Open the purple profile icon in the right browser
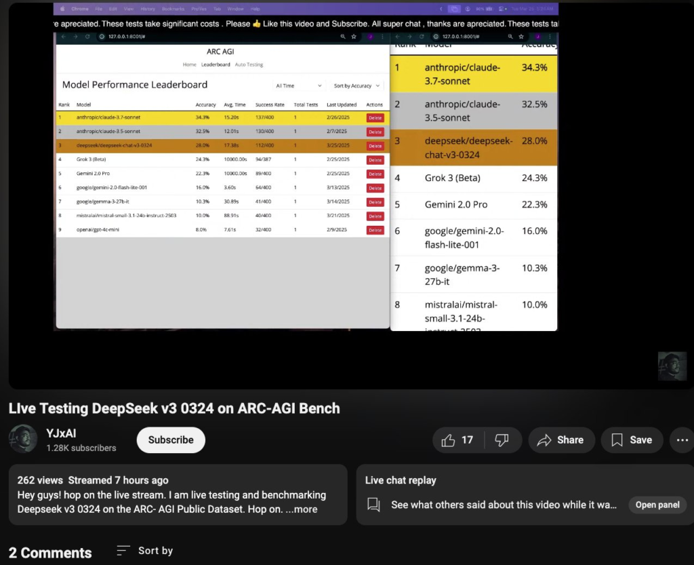This screenshot has height=565, width=694. pyautogui.click(x=537, y=37)
